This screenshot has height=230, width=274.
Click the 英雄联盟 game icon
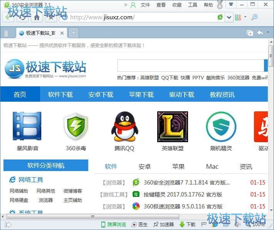click(x=173, y=127)
